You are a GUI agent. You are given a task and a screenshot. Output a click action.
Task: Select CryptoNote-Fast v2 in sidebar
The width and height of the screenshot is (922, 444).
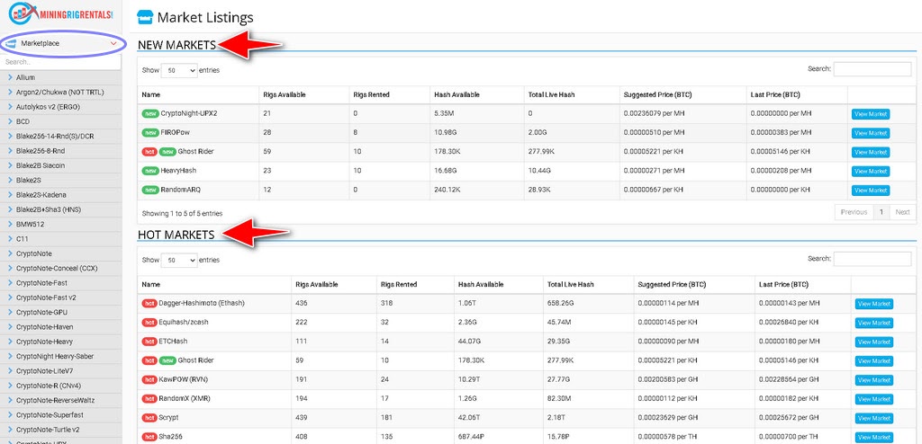tap(61, 297)
